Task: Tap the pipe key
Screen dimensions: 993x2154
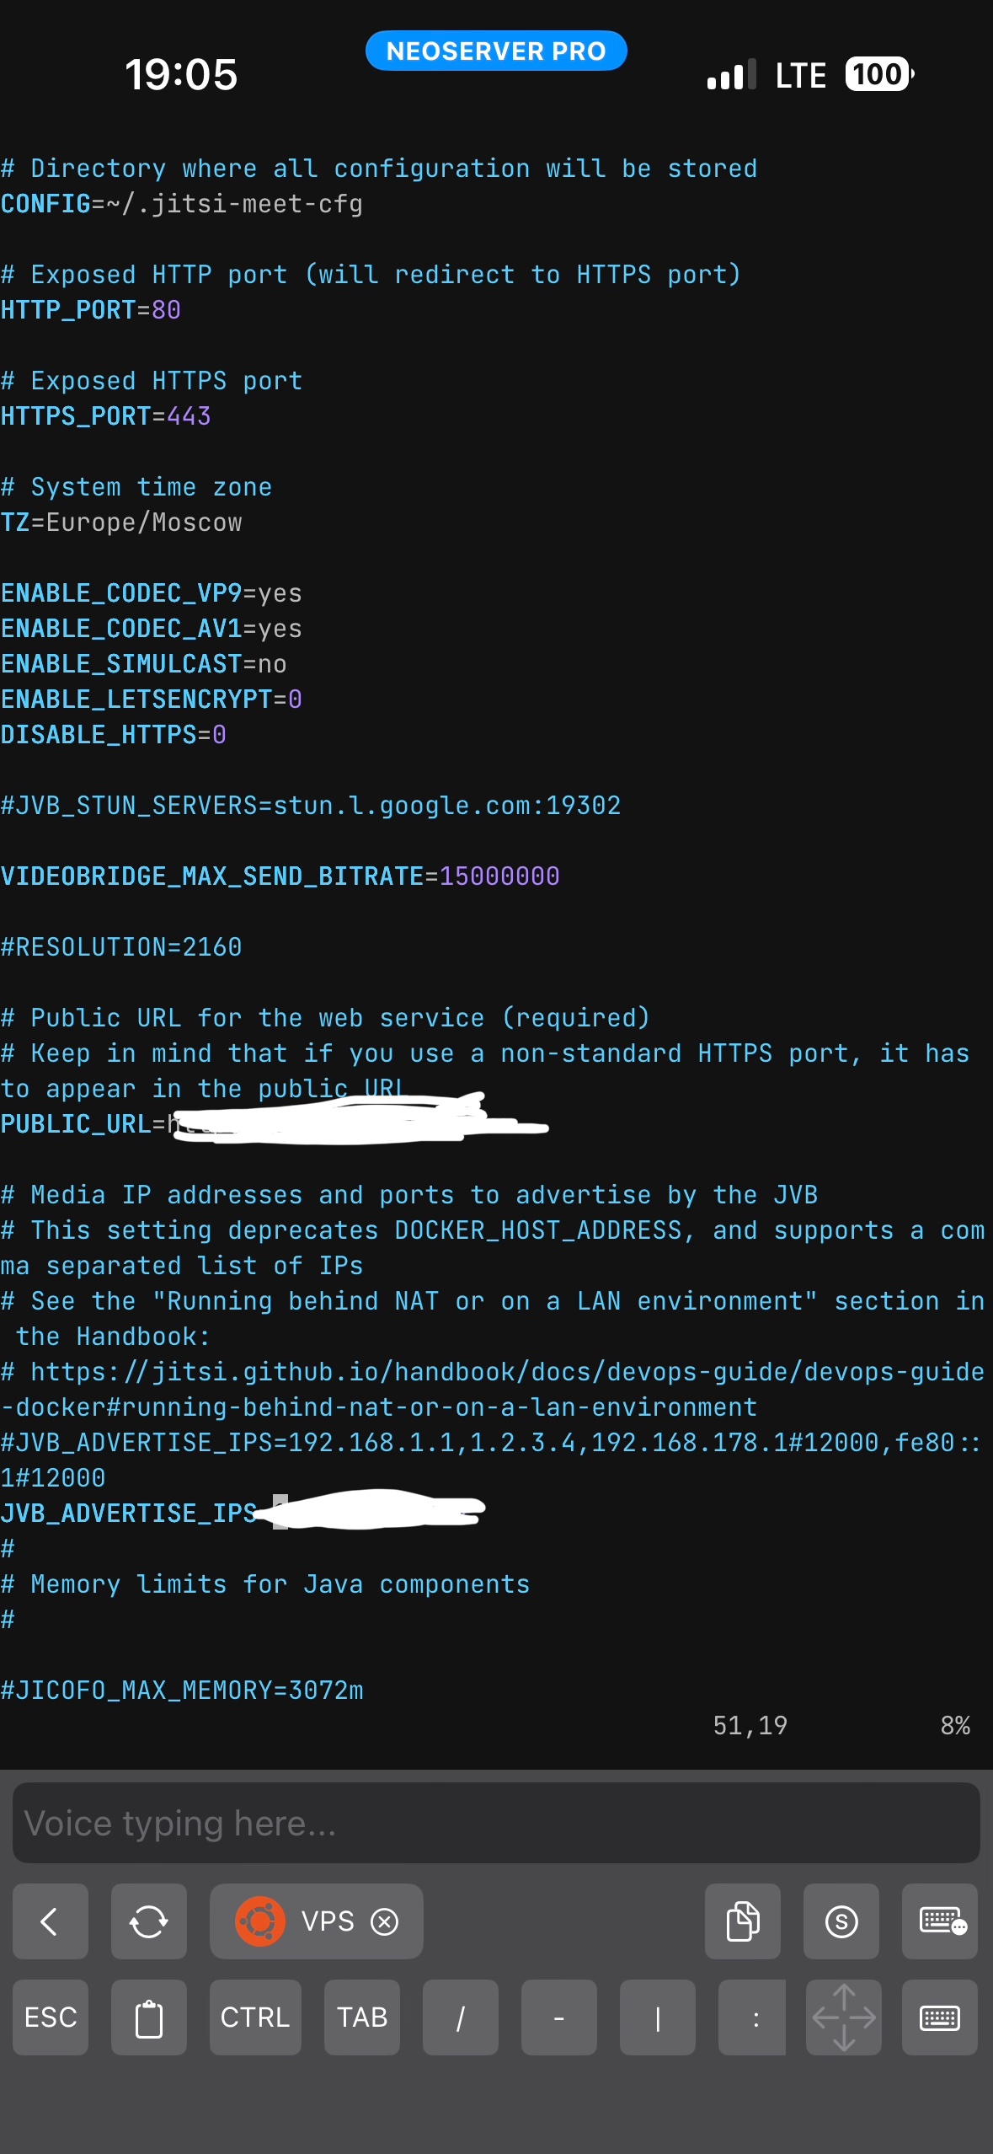Action: tap(658, 2017)
